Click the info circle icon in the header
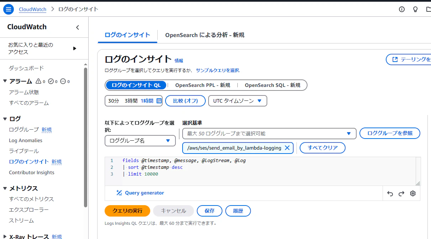The height and width of the screenshot is (239, 431). [402, 10]
